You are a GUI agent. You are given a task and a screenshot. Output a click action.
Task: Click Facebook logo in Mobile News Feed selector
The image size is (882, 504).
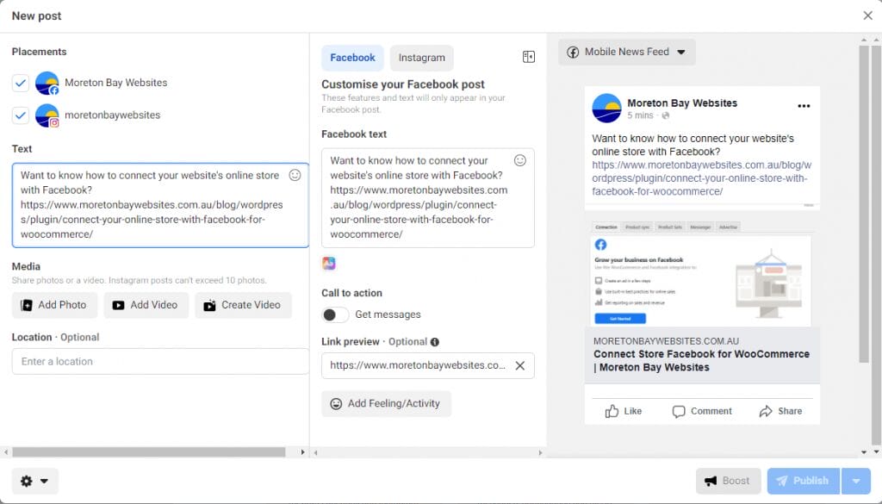point(573,53)
